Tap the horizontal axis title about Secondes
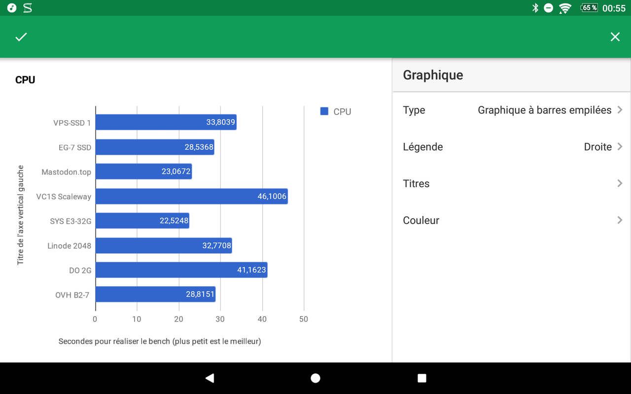The image size is (631, 394). (x=160, y=341)
